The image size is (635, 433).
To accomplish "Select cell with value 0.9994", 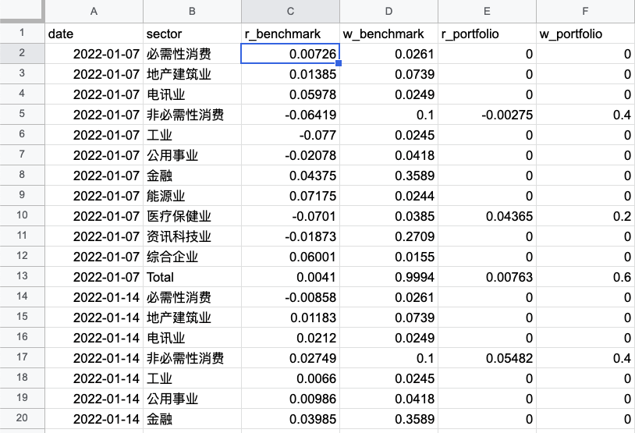I will point(388,277).
